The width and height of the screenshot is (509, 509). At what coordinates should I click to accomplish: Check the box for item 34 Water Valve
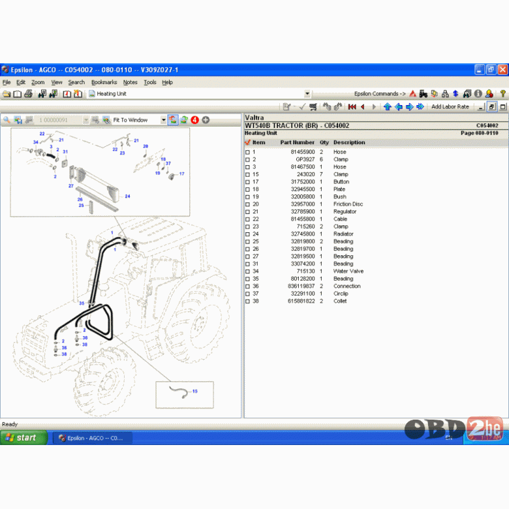click(x=248, y=271)
